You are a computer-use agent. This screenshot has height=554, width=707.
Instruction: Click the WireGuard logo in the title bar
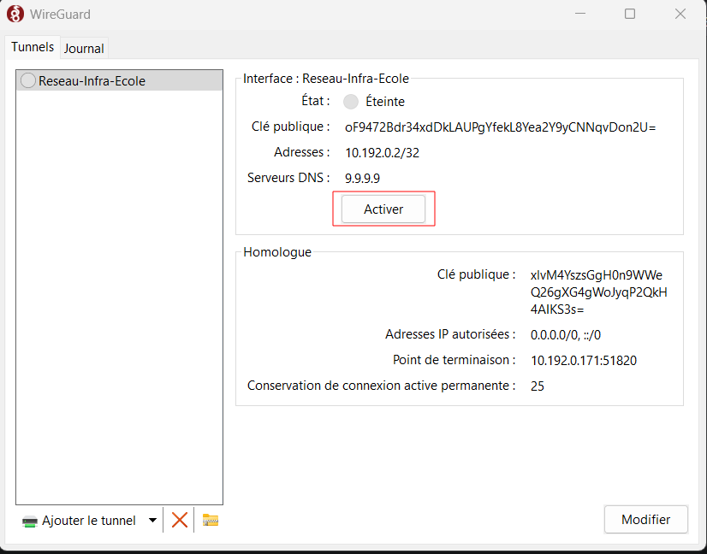(15, 14)
